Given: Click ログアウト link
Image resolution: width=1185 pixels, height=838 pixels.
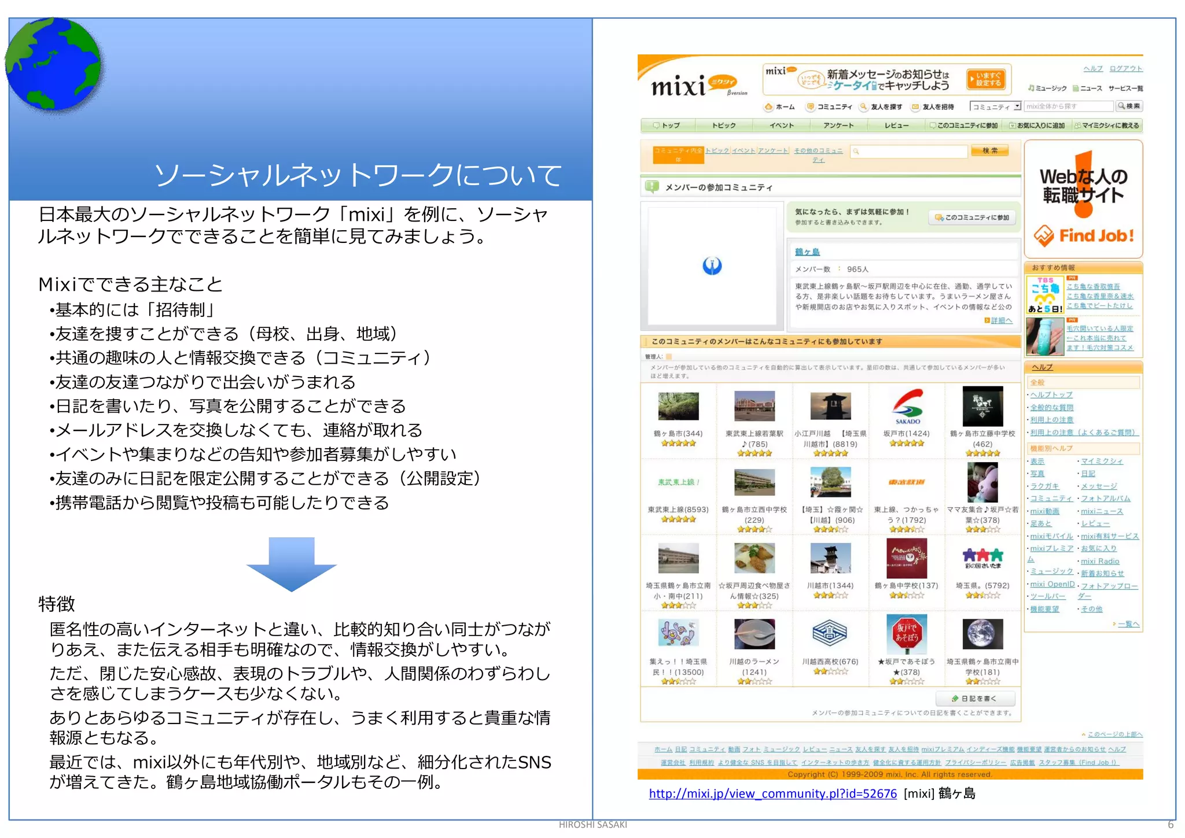Looking at the screenshot, I should pos(1125,69).
